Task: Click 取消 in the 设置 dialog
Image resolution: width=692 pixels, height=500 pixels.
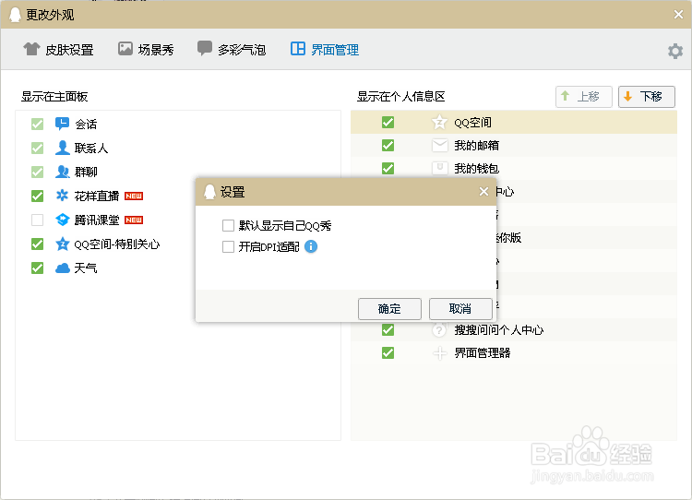Action: click(460, 308)
